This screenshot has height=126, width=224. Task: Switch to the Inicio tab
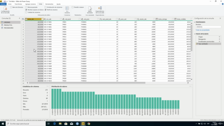10,4
